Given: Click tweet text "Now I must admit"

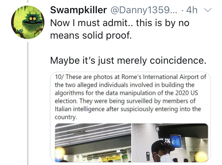Looking at the screenshot, I should pyautogui.click(x=89, y=23).
